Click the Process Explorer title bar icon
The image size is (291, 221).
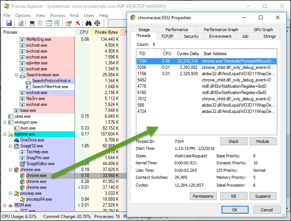[x=7, y=6]
